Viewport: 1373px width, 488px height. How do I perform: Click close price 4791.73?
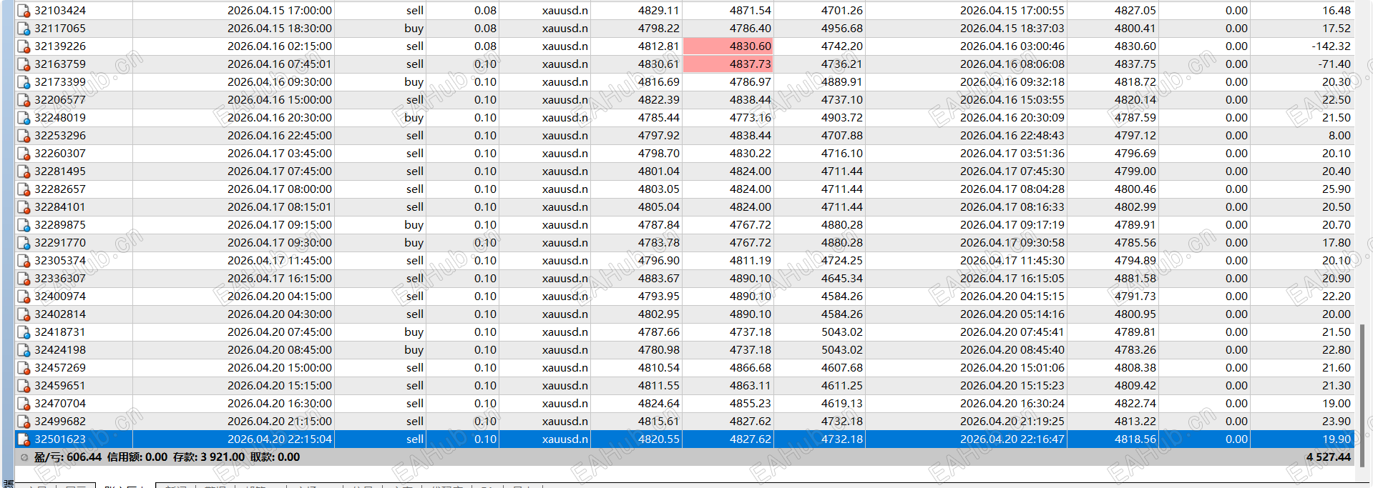1135,297
